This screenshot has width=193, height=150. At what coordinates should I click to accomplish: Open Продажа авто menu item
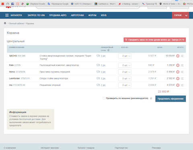[58, 15]
